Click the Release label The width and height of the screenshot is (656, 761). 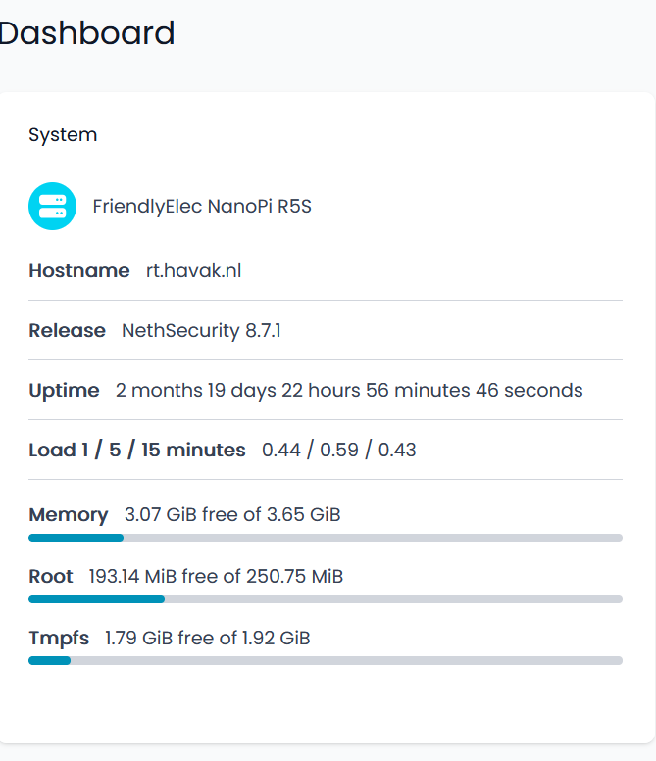[67, 330]
